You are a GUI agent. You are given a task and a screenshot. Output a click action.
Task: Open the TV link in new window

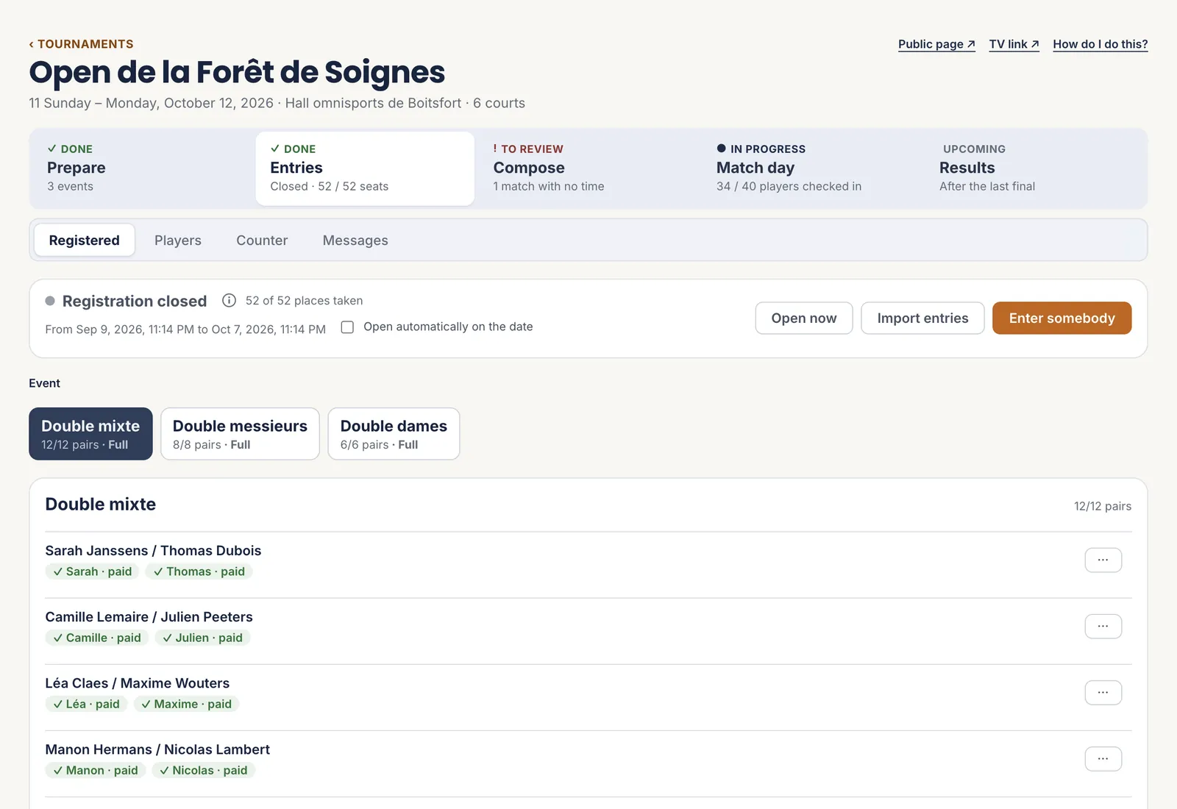point(1014,44)
